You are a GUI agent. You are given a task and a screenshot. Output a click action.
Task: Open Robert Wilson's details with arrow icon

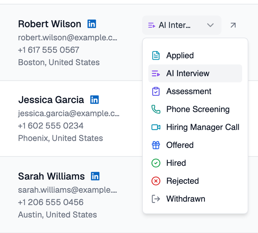pyautogui.click(x=233, y=25)
